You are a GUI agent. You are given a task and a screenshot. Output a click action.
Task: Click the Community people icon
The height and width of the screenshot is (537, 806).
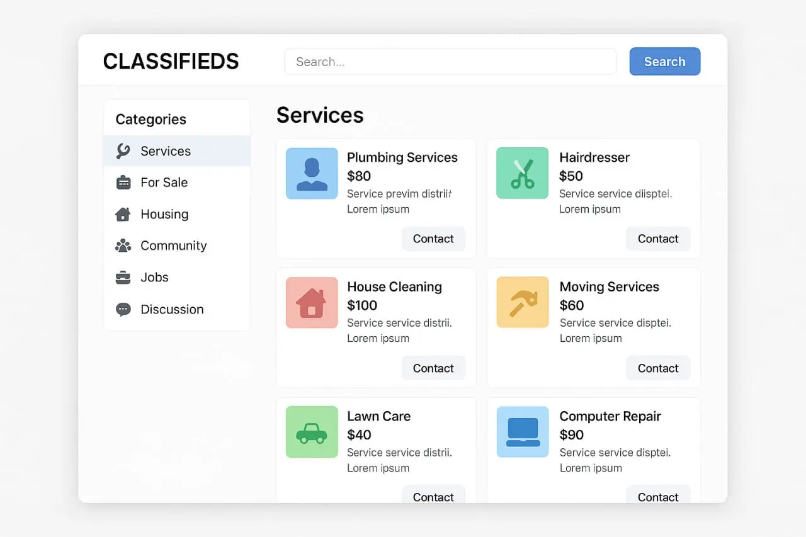point(123,246)
